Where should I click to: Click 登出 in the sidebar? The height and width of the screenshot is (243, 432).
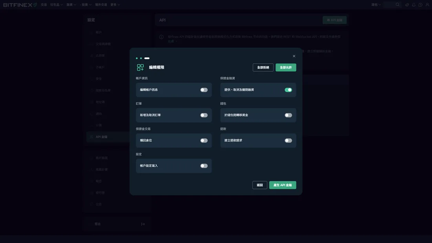97,224
